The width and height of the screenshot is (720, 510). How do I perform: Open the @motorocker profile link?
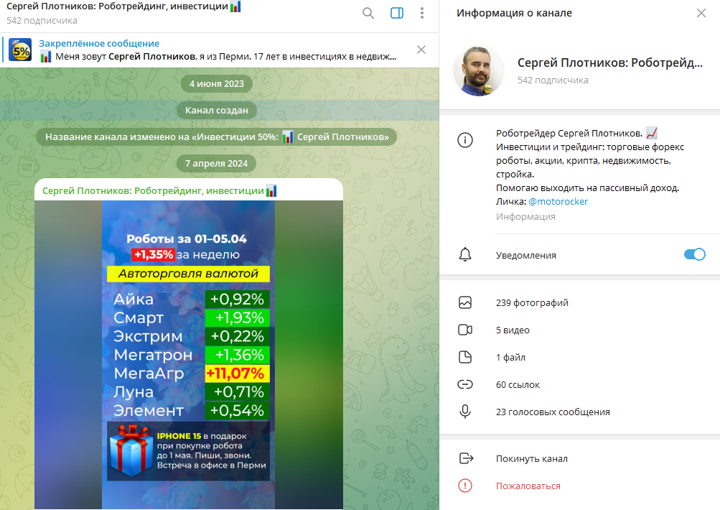tap(558, 201)
